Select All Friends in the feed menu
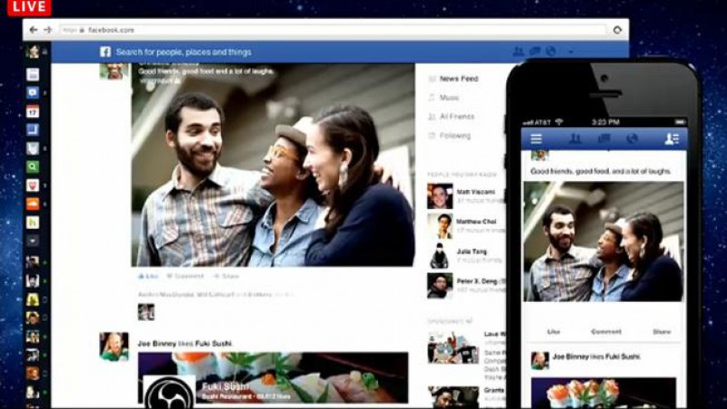The image size is (727, 409). coord(457,116)
